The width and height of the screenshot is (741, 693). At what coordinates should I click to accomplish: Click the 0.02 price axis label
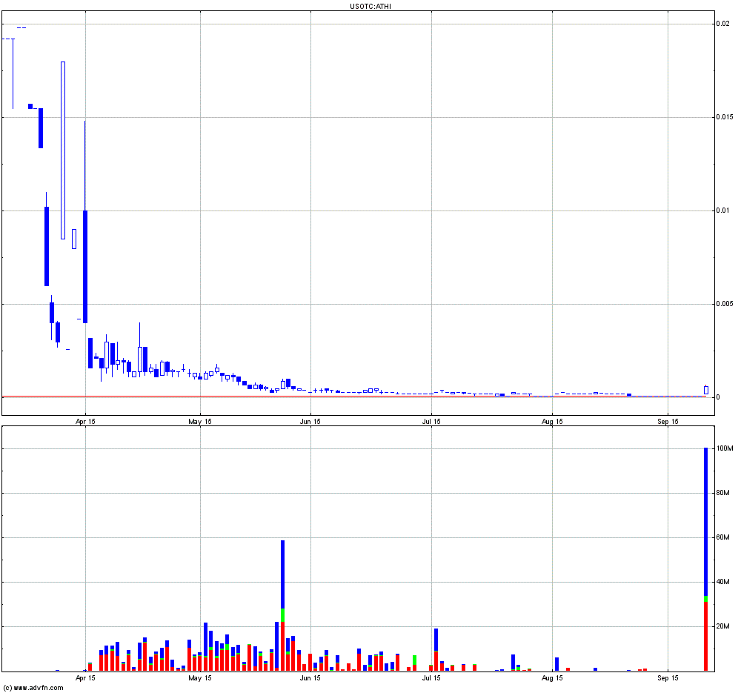[x=723, y=24]
